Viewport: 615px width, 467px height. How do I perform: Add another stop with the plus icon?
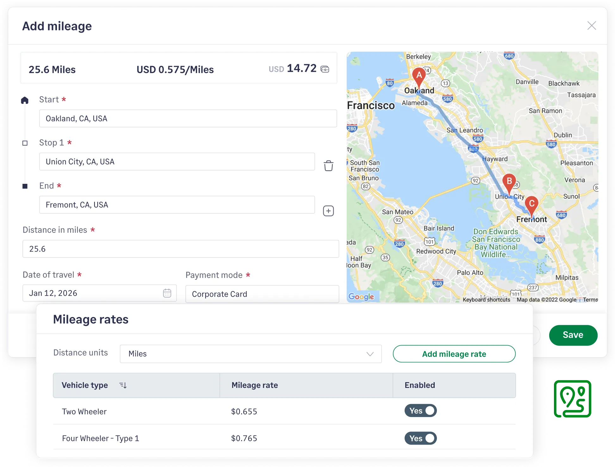coord(328,211)
